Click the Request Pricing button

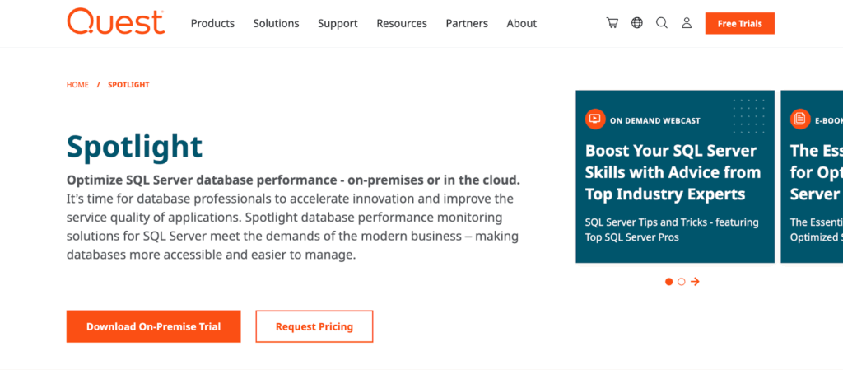pyautogui.click(x=314, y=326)
